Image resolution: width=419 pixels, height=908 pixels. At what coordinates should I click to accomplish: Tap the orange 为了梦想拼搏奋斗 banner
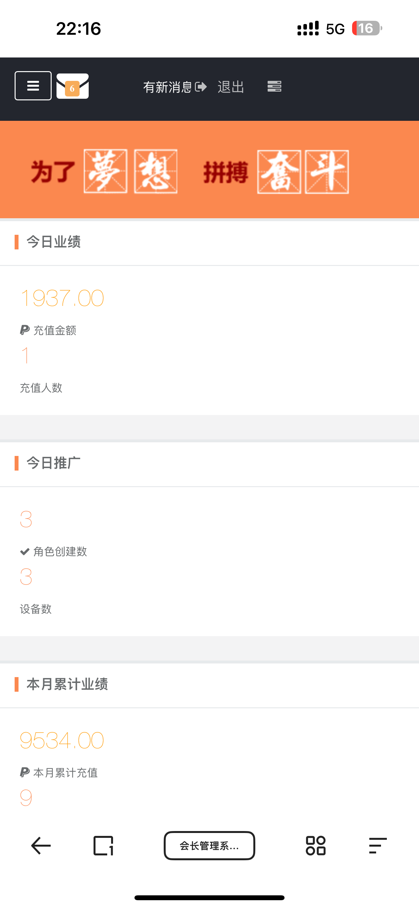[209, 170]
